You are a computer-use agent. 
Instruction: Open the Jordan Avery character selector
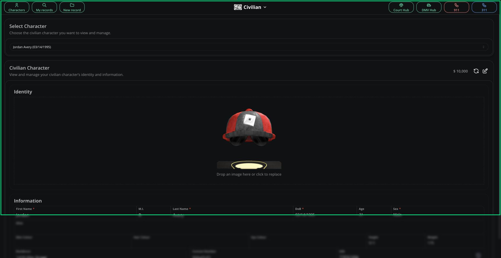click(249, 47)
